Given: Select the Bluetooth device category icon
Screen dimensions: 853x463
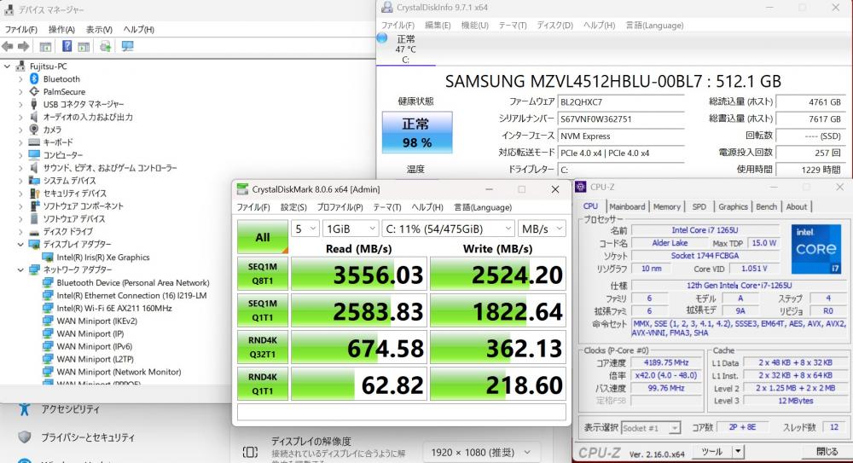Looking at the screenshot, I should click(x=34, y=79).
